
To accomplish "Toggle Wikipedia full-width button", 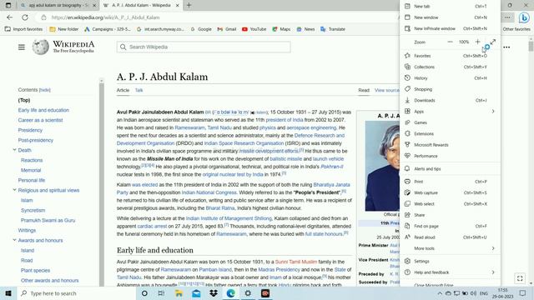I will coord(520,278).
